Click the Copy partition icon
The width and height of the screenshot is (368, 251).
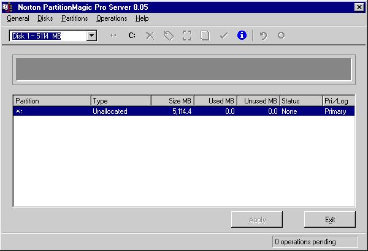click(x=205, y=36)
